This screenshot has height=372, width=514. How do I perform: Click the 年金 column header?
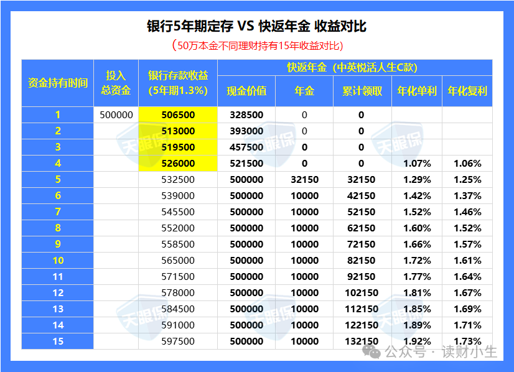click(304, 91)
